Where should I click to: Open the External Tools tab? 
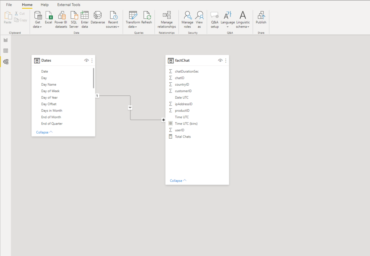tap(69, 5)
